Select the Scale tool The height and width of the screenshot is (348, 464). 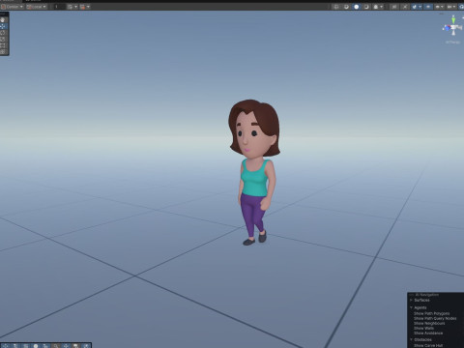[3, 39]
